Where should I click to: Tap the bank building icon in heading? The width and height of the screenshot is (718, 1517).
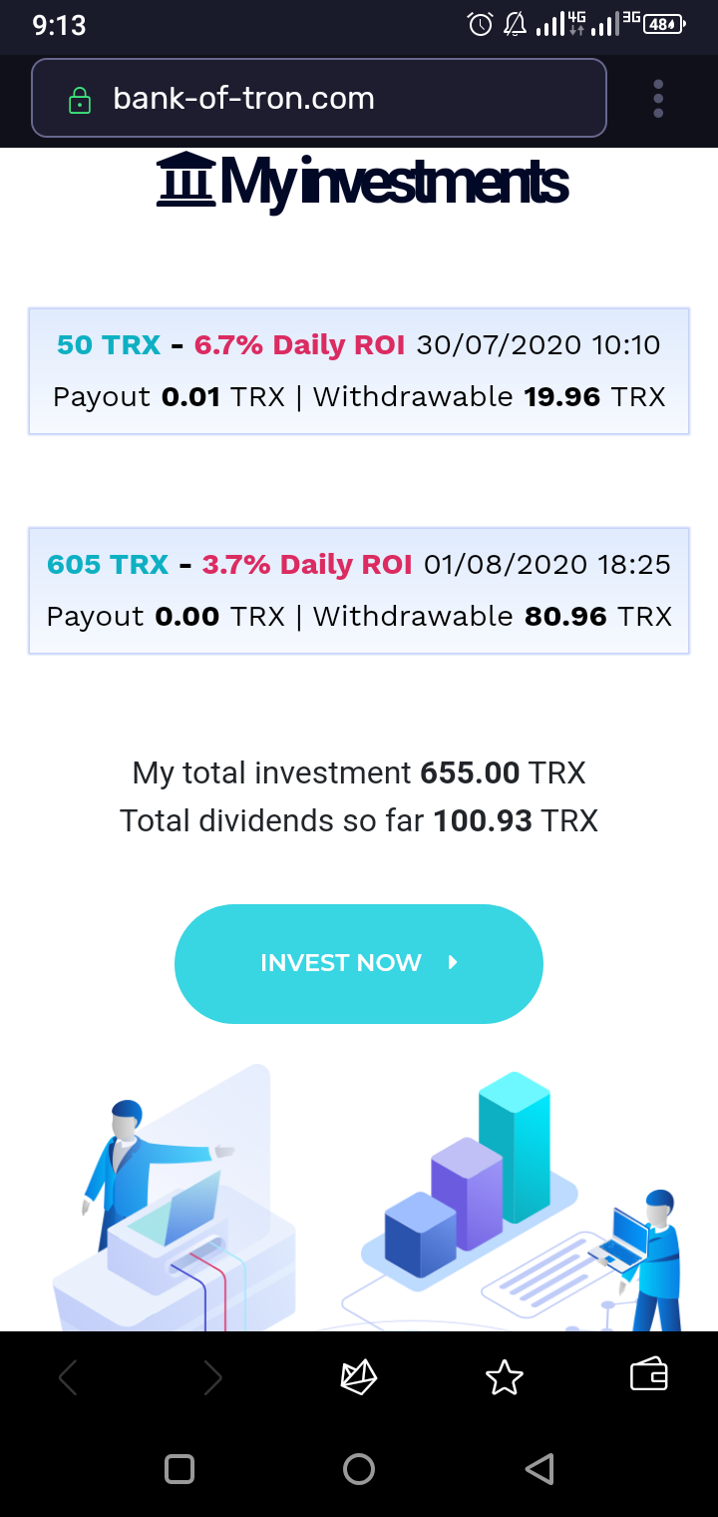(186, 180)
